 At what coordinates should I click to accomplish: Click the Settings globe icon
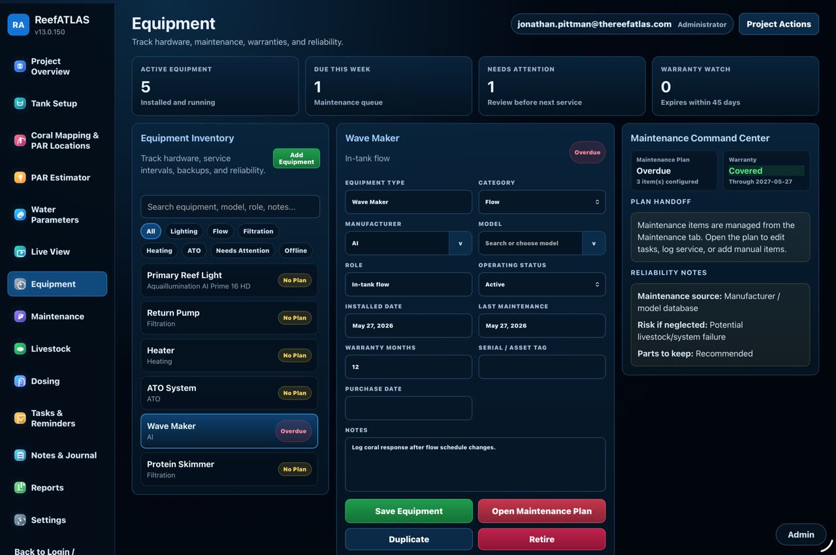[20, 520]
